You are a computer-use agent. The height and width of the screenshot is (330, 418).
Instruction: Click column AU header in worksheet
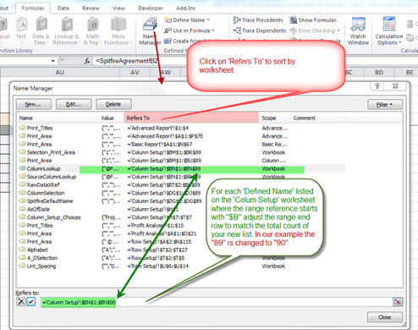60,73
